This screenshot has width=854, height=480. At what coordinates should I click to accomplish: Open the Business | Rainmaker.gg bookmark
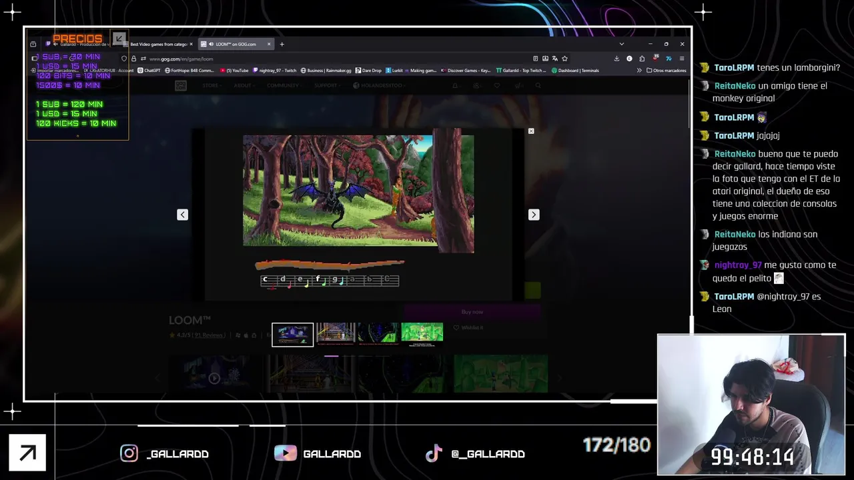pyautogui.click(x=326, y=70)
